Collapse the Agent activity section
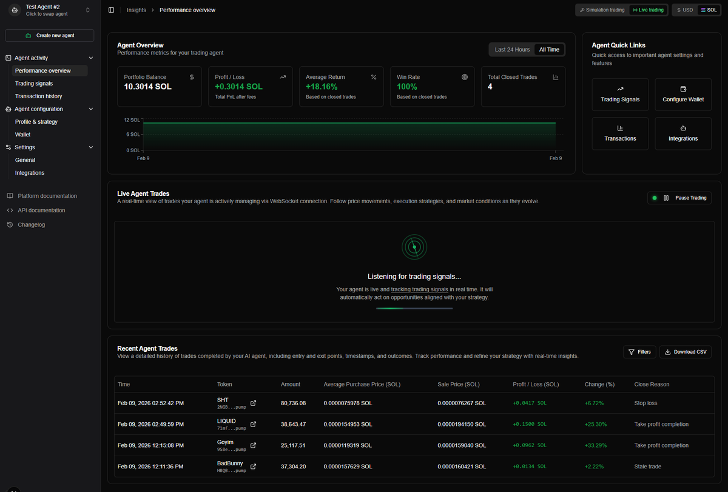Screen dimensions: 728x492 pos(90,57)
